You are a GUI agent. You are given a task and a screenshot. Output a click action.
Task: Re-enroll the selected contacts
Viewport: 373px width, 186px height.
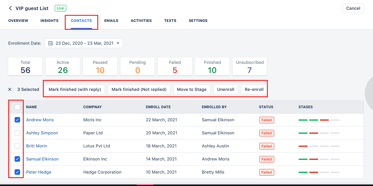click(254, 89)
